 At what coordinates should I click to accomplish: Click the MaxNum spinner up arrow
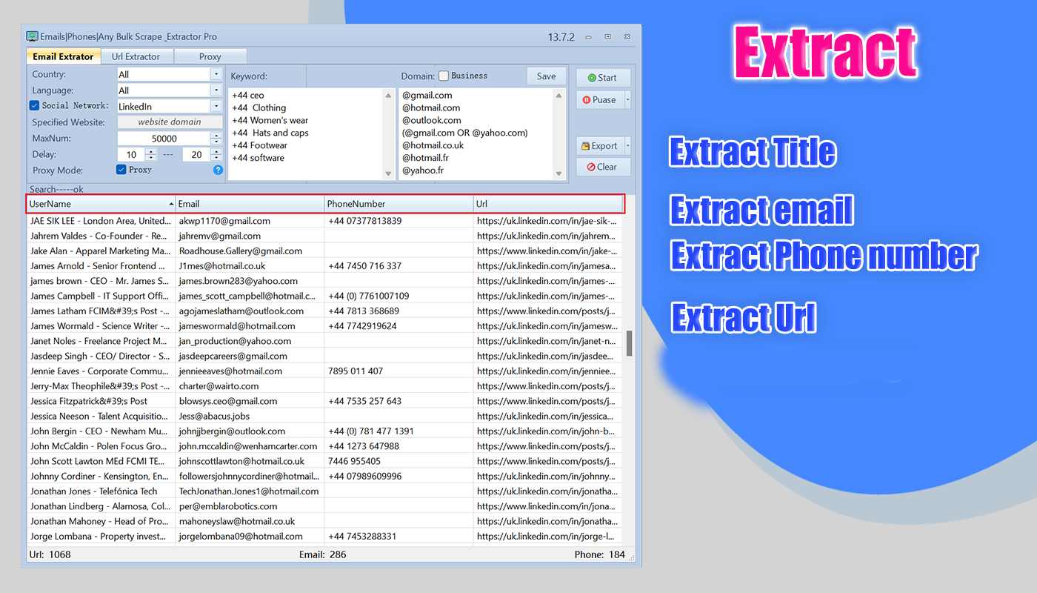click(x=216, y=136)
